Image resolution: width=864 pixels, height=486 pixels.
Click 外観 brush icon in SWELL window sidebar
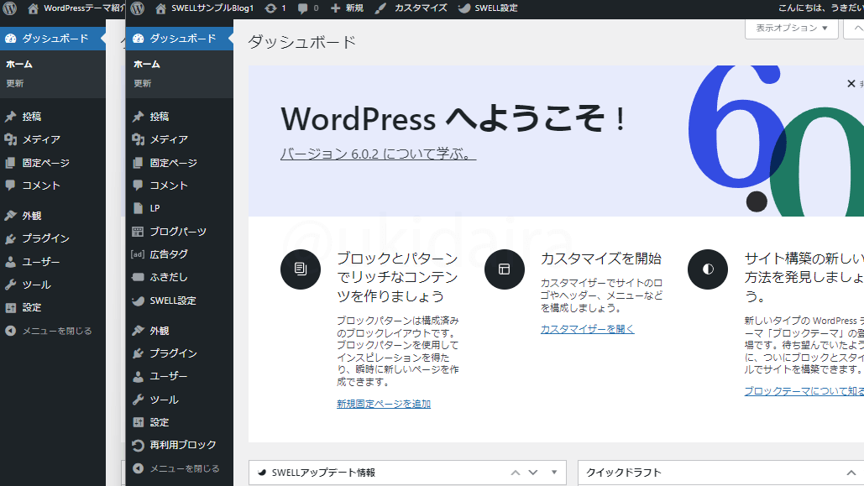[x=138, y=331]
